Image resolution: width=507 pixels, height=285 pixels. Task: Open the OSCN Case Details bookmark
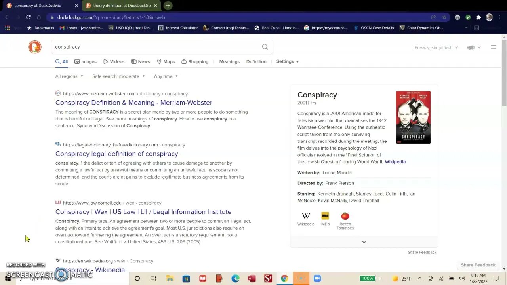[373, 28]
